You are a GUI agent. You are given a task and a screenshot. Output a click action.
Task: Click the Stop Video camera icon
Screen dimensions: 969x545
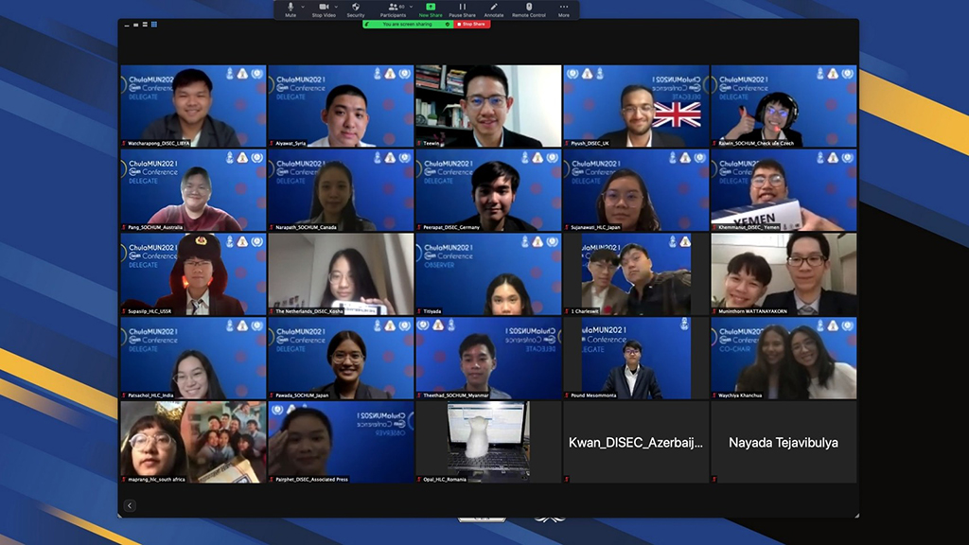pyautogui.click(x=323, y=8)
